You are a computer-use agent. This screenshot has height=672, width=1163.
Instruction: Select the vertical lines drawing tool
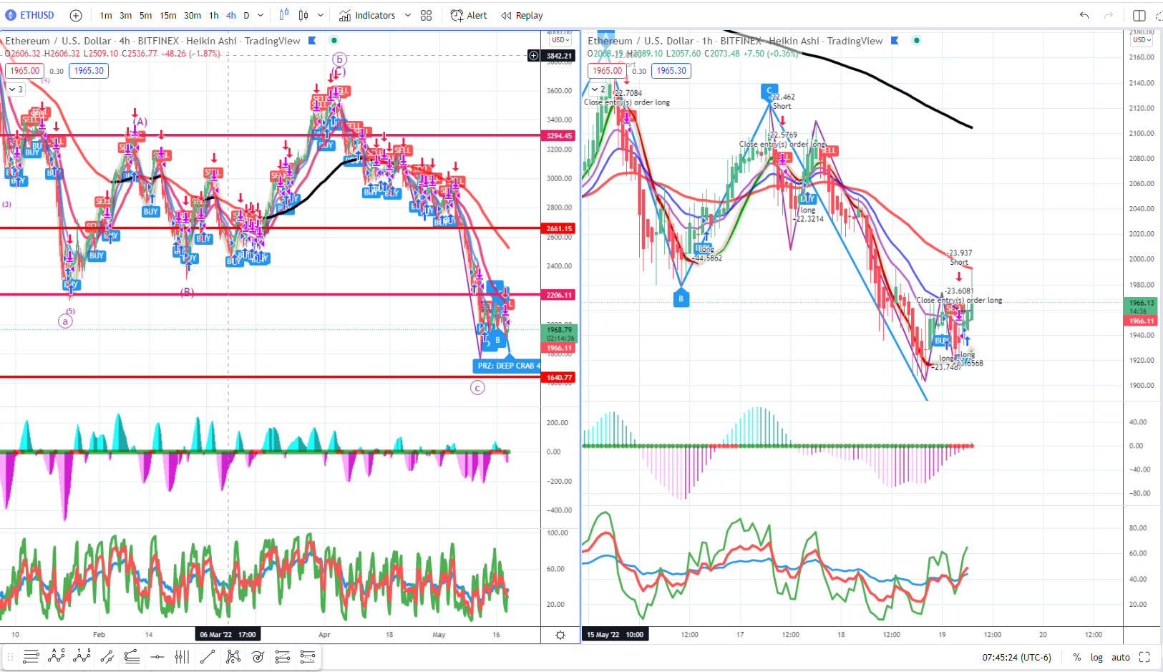click(182, 656)
